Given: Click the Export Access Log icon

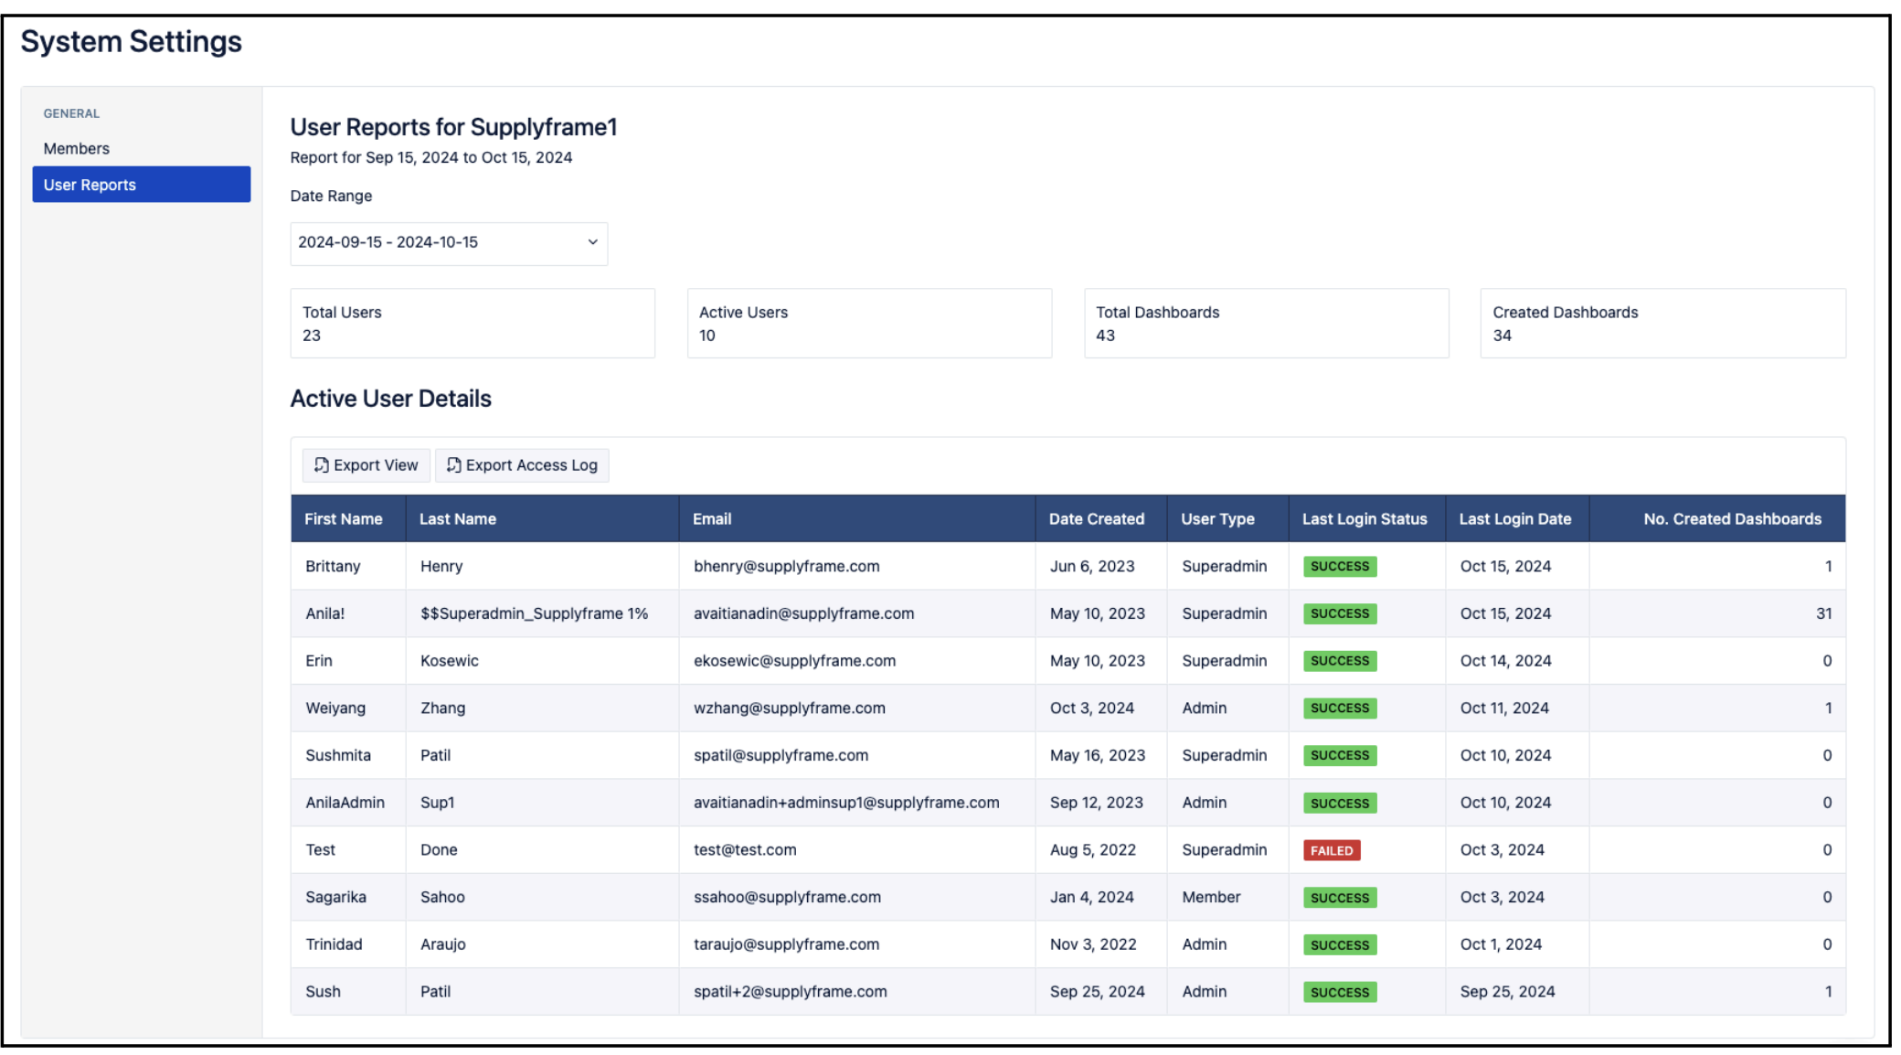Looking at the screenshot, I should (x=453, y=465).
